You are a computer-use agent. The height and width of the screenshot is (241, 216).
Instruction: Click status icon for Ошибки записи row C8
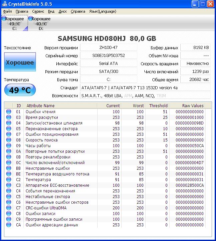coord(9,213)
